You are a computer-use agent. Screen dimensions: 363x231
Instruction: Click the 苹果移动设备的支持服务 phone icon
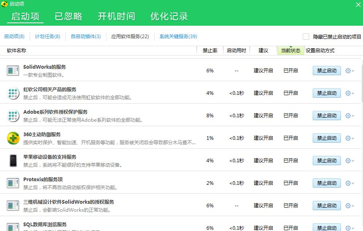click(13, 161)
